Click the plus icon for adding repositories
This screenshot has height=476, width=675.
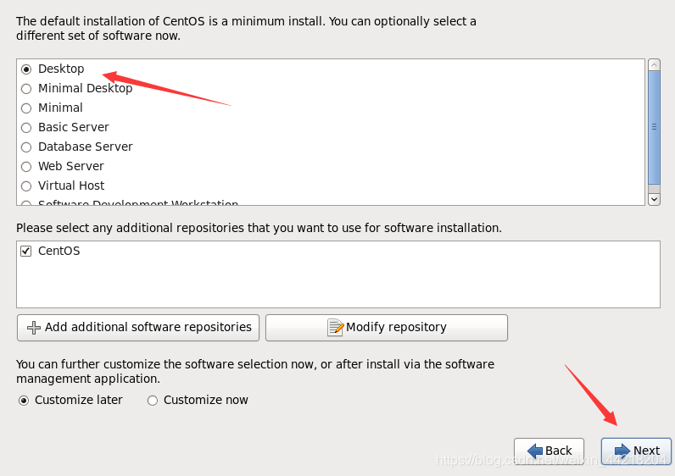point(34,328)
